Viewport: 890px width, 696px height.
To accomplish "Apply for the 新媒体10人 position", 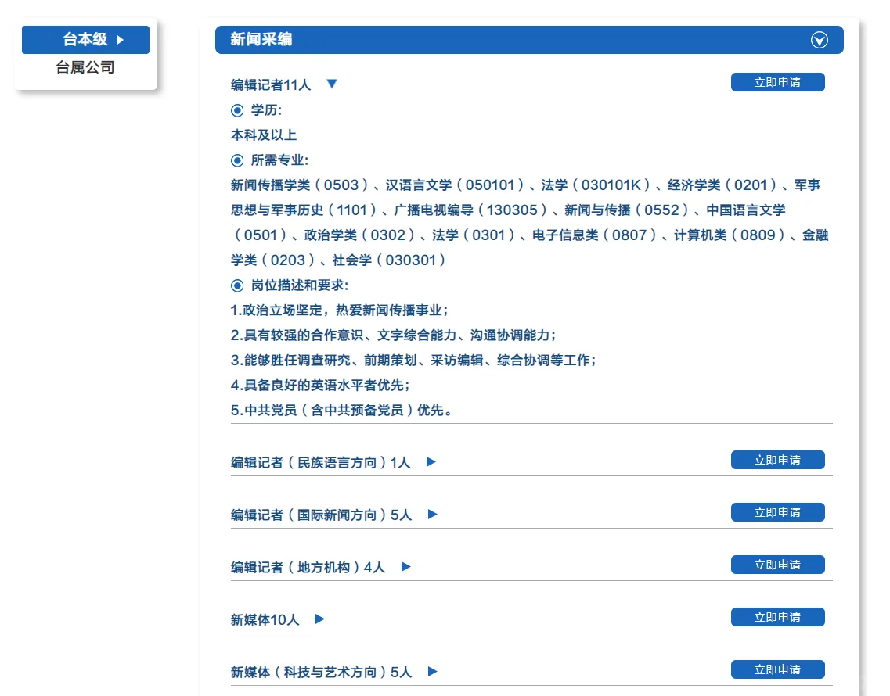I will (x=778, y=617).
